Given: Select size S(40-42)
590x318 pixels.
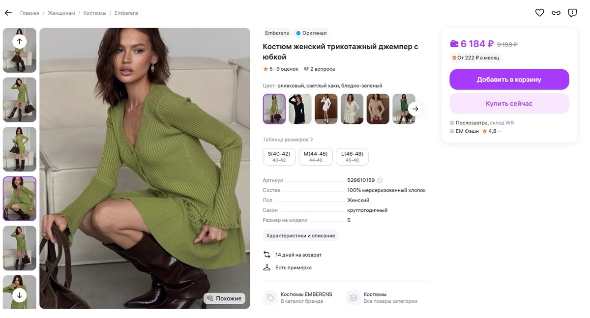Looking at the screenshot, I should point(278,156).
